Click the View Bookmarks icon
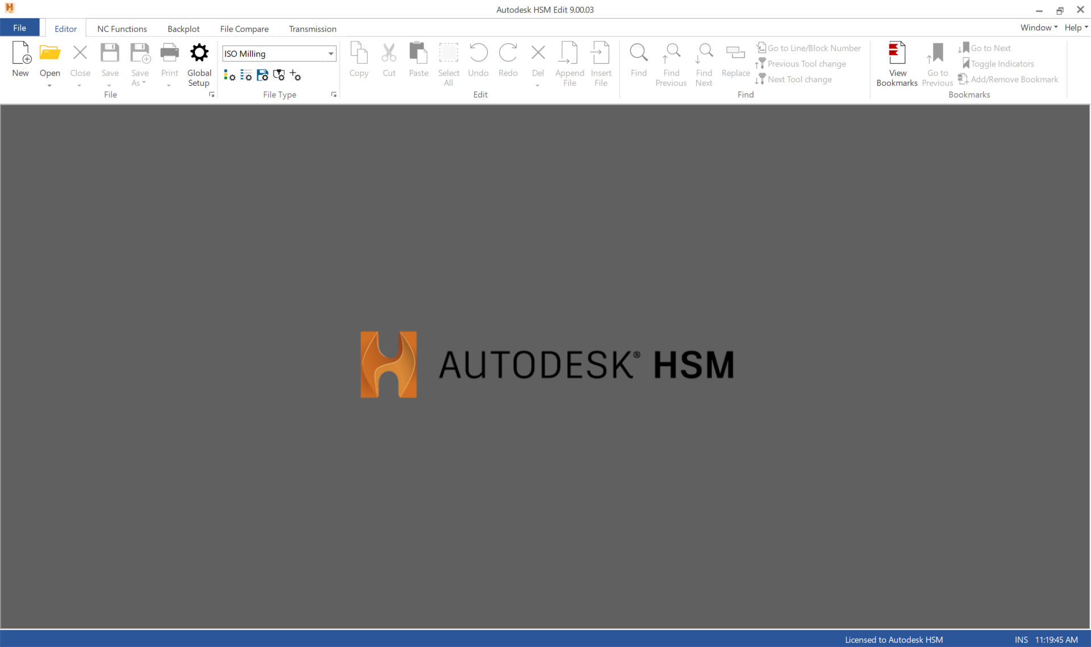The width and height of the screenshot is (1091, 647). (x=897, y=54)
